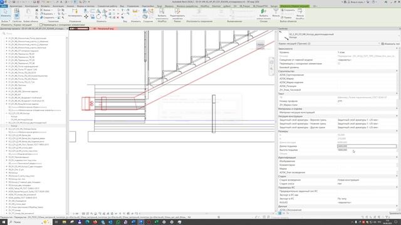Open the Управление ribbon tab
Viewport: 401px width, 225px height.
[133, 6]
